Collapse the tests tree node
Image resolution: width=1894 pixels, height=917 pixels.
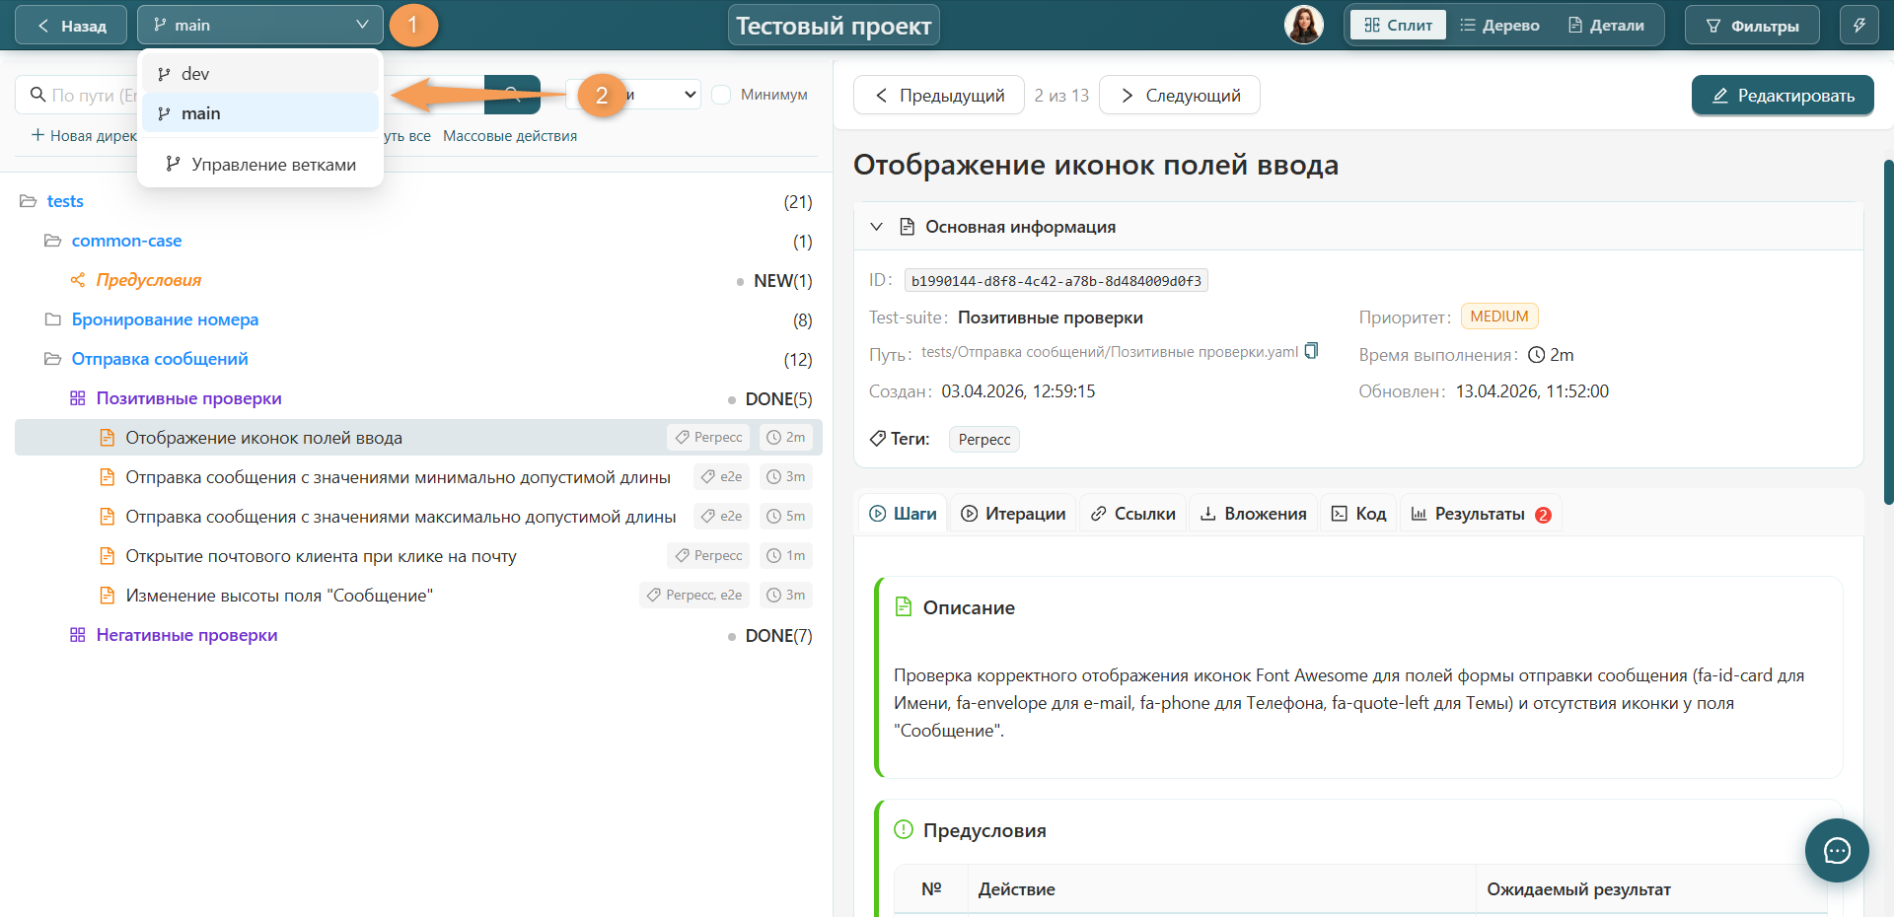[x=65, y=201]
